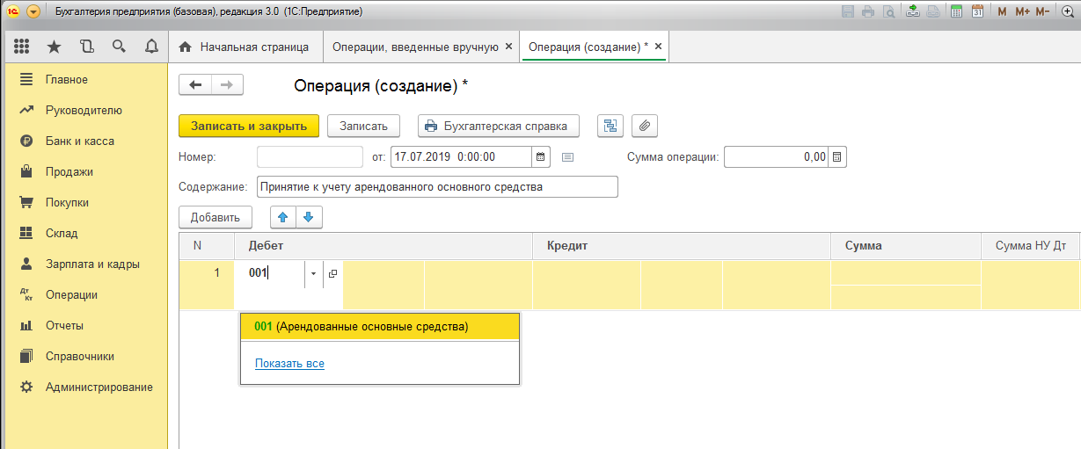
Task: Expand the Дебет account dropdown arrow
Action: pyautogui.click(x=313, y=273)
